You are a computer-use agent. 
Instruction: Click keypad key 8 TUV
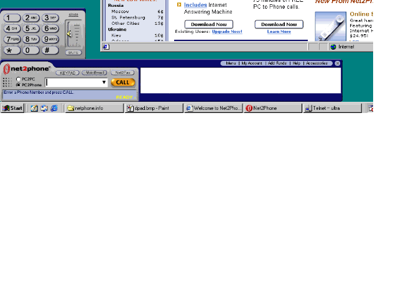pyautogui.click(x=31, y=39)
